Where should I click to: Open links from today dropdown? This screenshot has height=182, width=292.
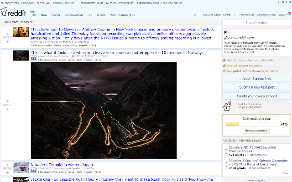tap(26, 22)
